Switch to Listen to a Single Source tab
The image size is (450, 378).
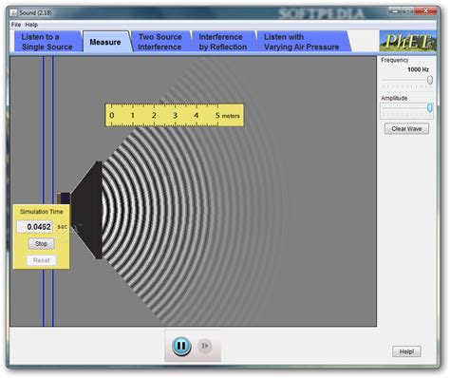pyautogui.click(x=47, y=42)
